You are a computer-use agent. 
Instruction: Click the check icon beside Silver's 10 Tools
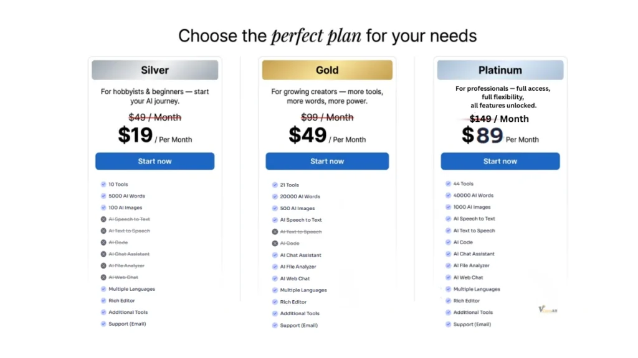click(x=103, y=185)
